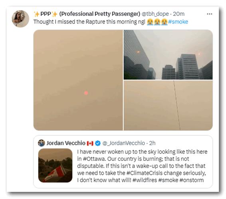Open the quoted tweet text about Ottawa
The width and height of the screenshot is (226, 199).
142,166
